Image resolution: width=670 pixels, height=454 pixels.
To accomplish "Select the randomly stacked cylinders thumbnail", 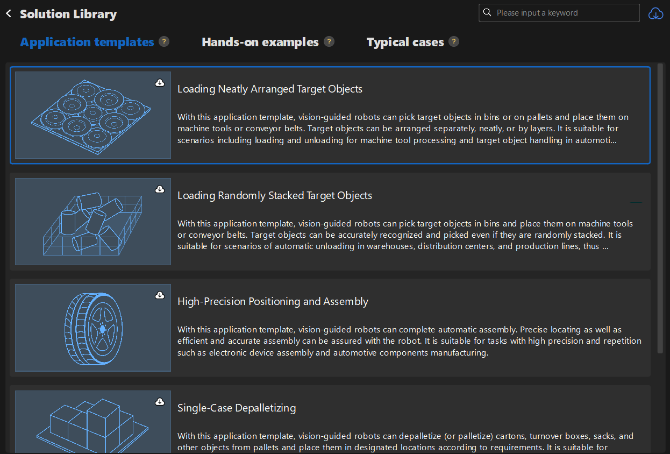I will (93, 222).
